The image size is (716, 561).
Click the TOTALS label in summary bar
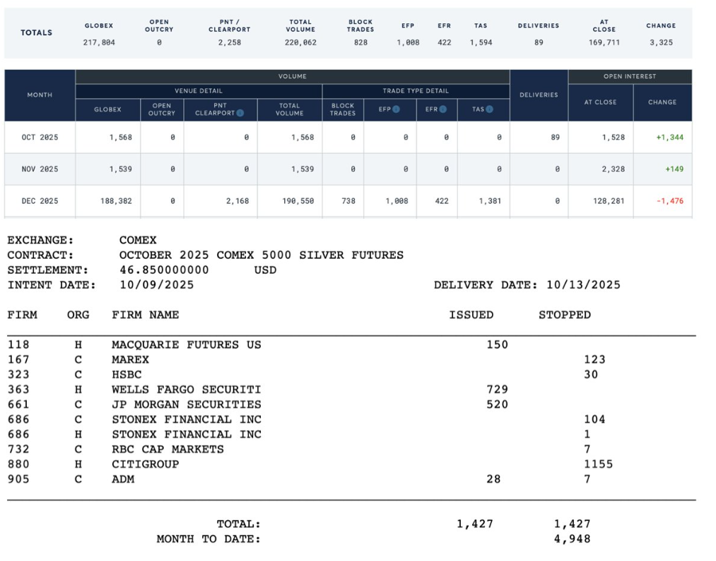click(36, 32)
